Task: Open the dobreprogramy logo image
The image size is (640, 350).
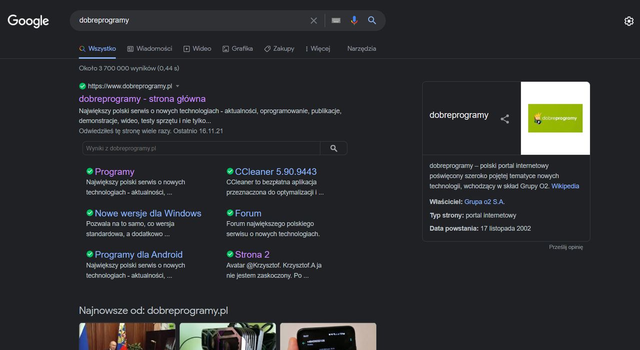Action: [x=555, y=118]
